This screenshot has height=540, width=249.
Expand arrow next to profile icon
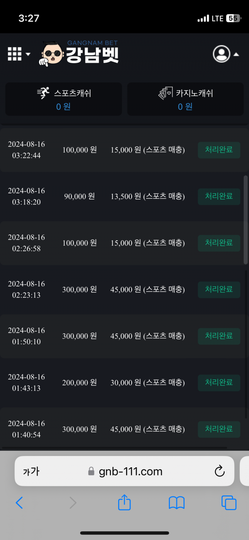pyautogui.click(x=236, y=54)
